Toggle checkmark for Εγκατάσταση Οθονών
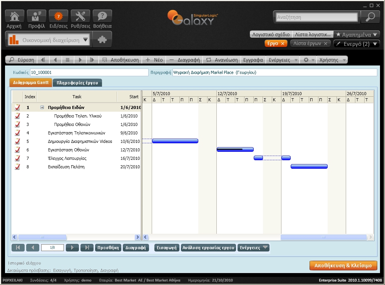 [17, 149]
